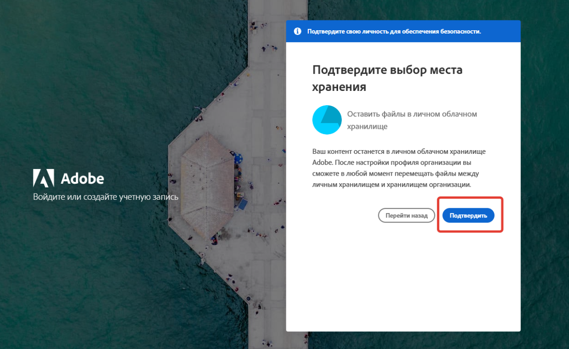Click the cloud storage circle icon
This screenshot has width=569, height=349.
pyautogui.click(x=327, y=120)
